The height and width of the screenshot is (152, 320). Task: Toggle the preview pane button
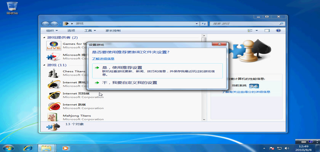coord(267,30)
